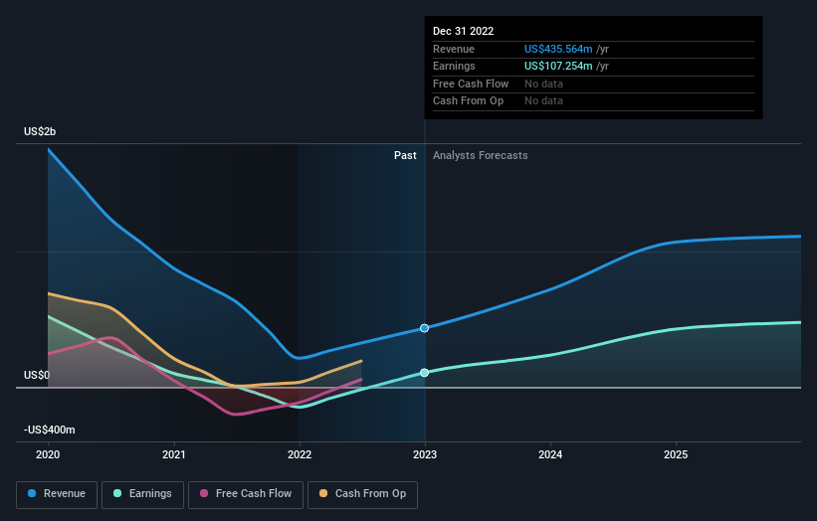Screen dimensions: 817x521
Task: Click the US$2b y-axis label
Action: tap(40, 131)
